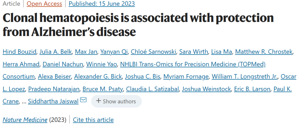Image resolution: width=299 pixels, height=125 pixels.
Task: Select corresponding author Siddhartha Jaiswal
Action: (x=53, y=101)
